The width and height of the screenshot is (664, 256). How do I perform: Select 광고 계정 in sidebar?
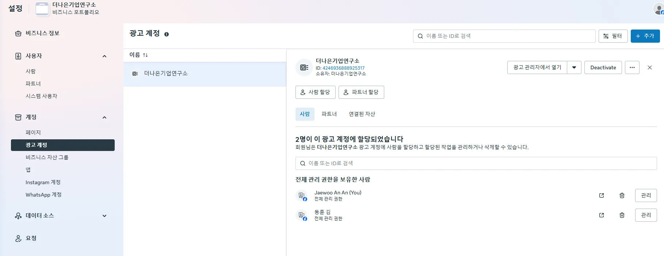pos(63,145)
